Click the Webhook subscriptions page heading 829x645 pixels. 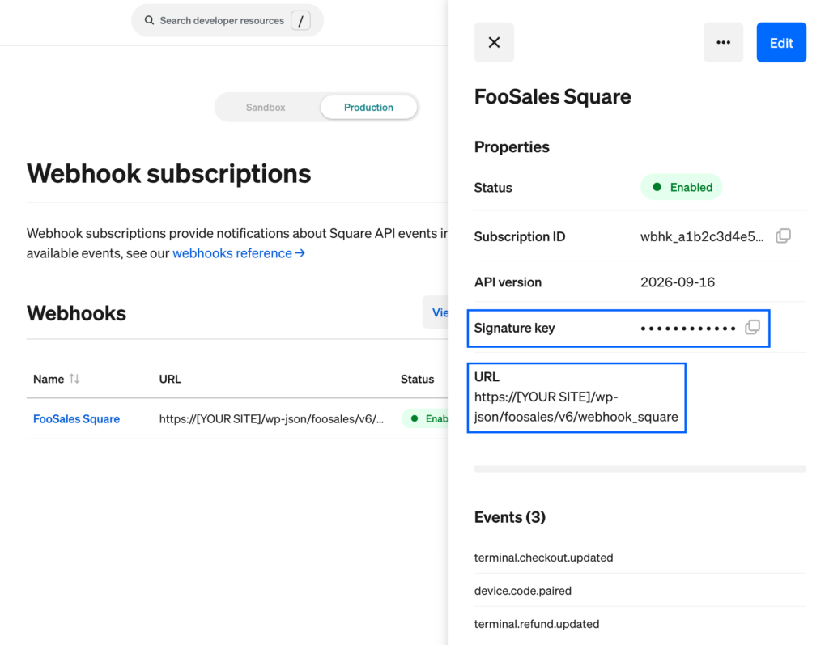[168, 173]
